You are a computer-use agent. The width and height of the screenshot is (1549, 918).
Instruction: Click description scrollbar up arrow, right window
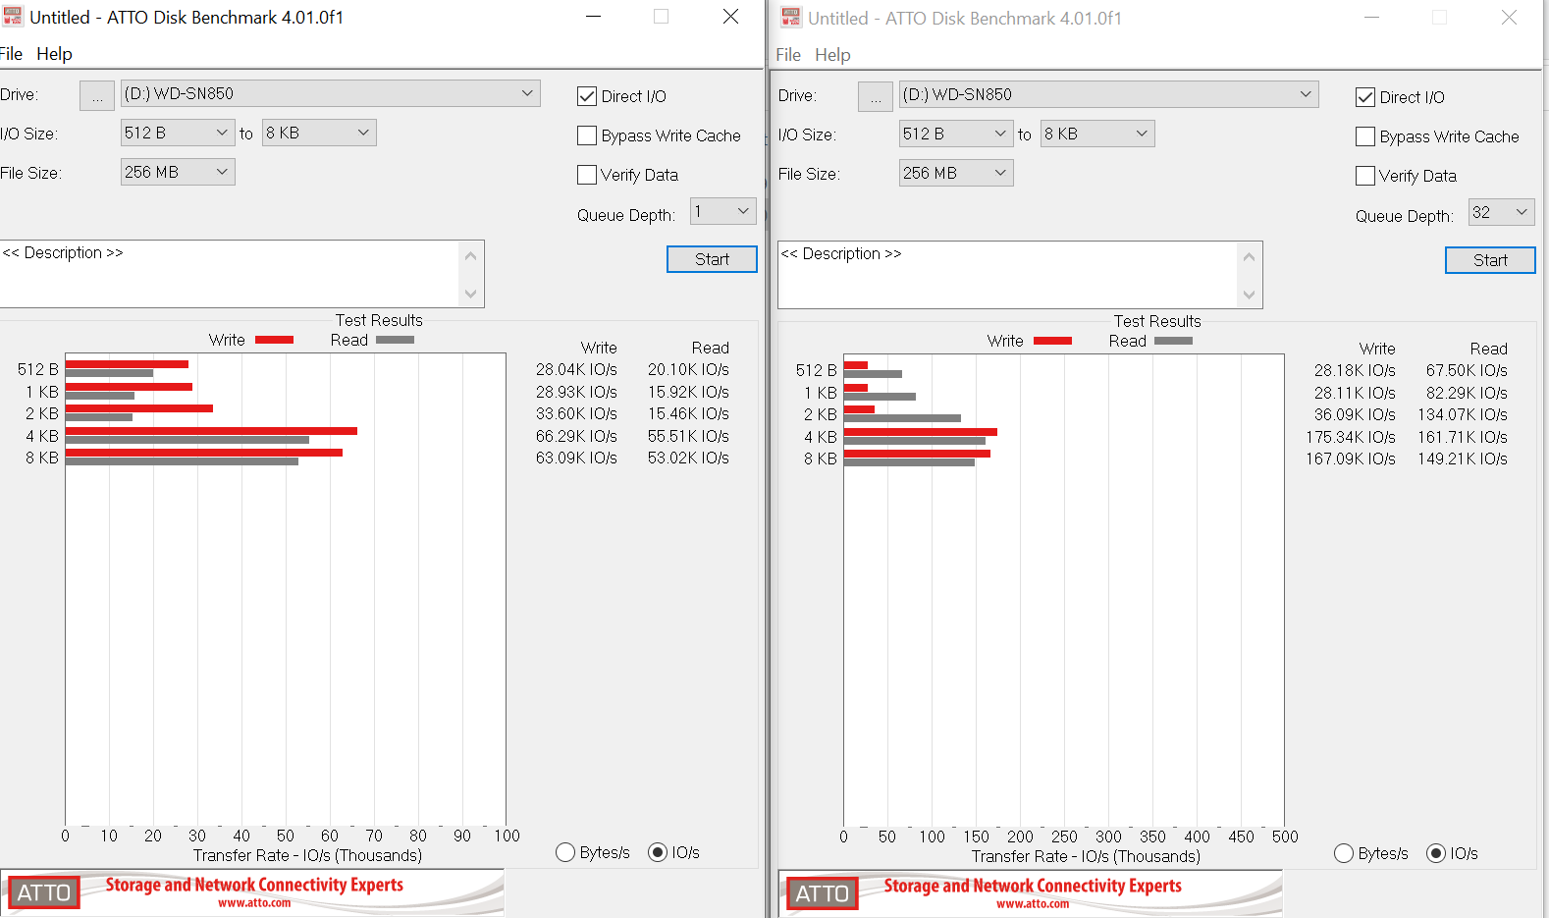click(1250, 257)
